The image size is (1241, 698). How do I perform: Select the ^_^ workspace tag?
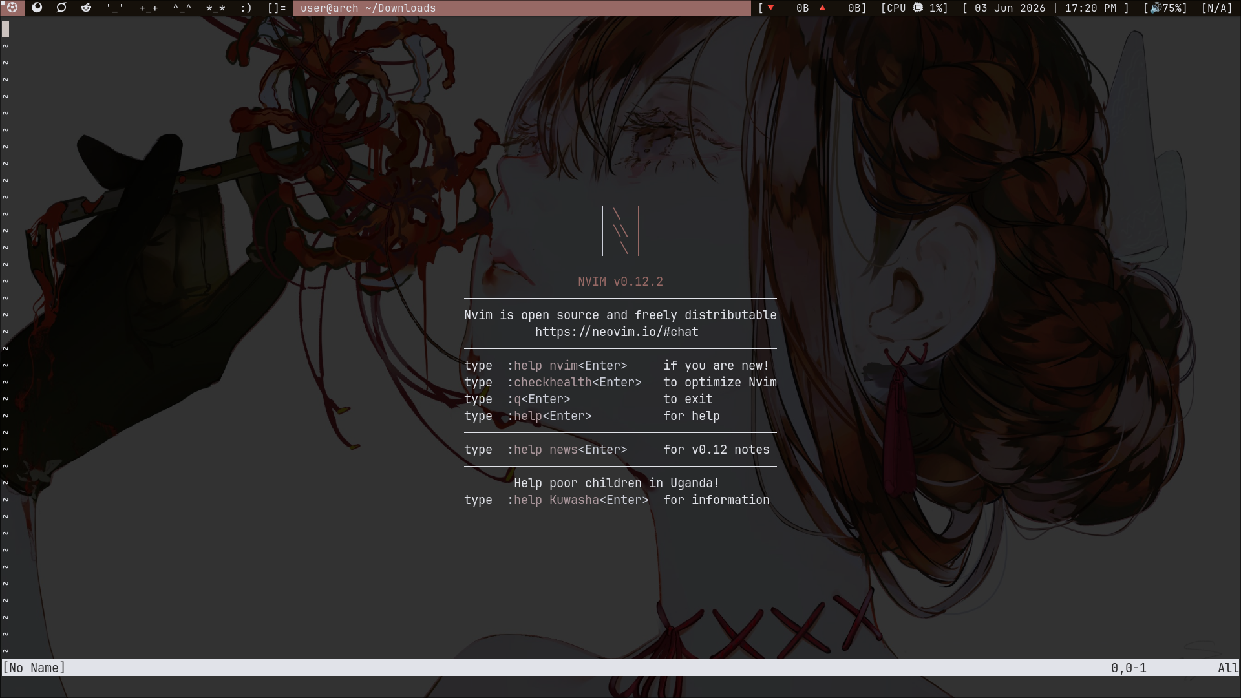pyautogui.click(x=182, y=8)
